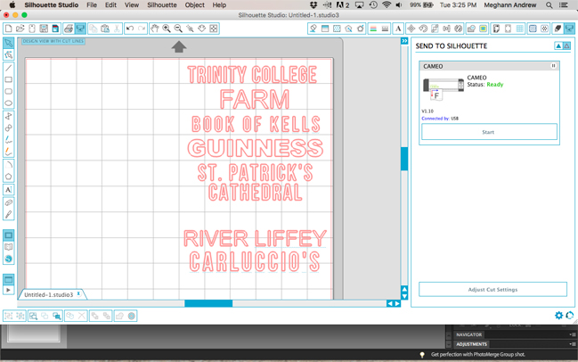The image size is (578, 362).
Task: Click the Pan hand tool
Action: pos(155,29)
